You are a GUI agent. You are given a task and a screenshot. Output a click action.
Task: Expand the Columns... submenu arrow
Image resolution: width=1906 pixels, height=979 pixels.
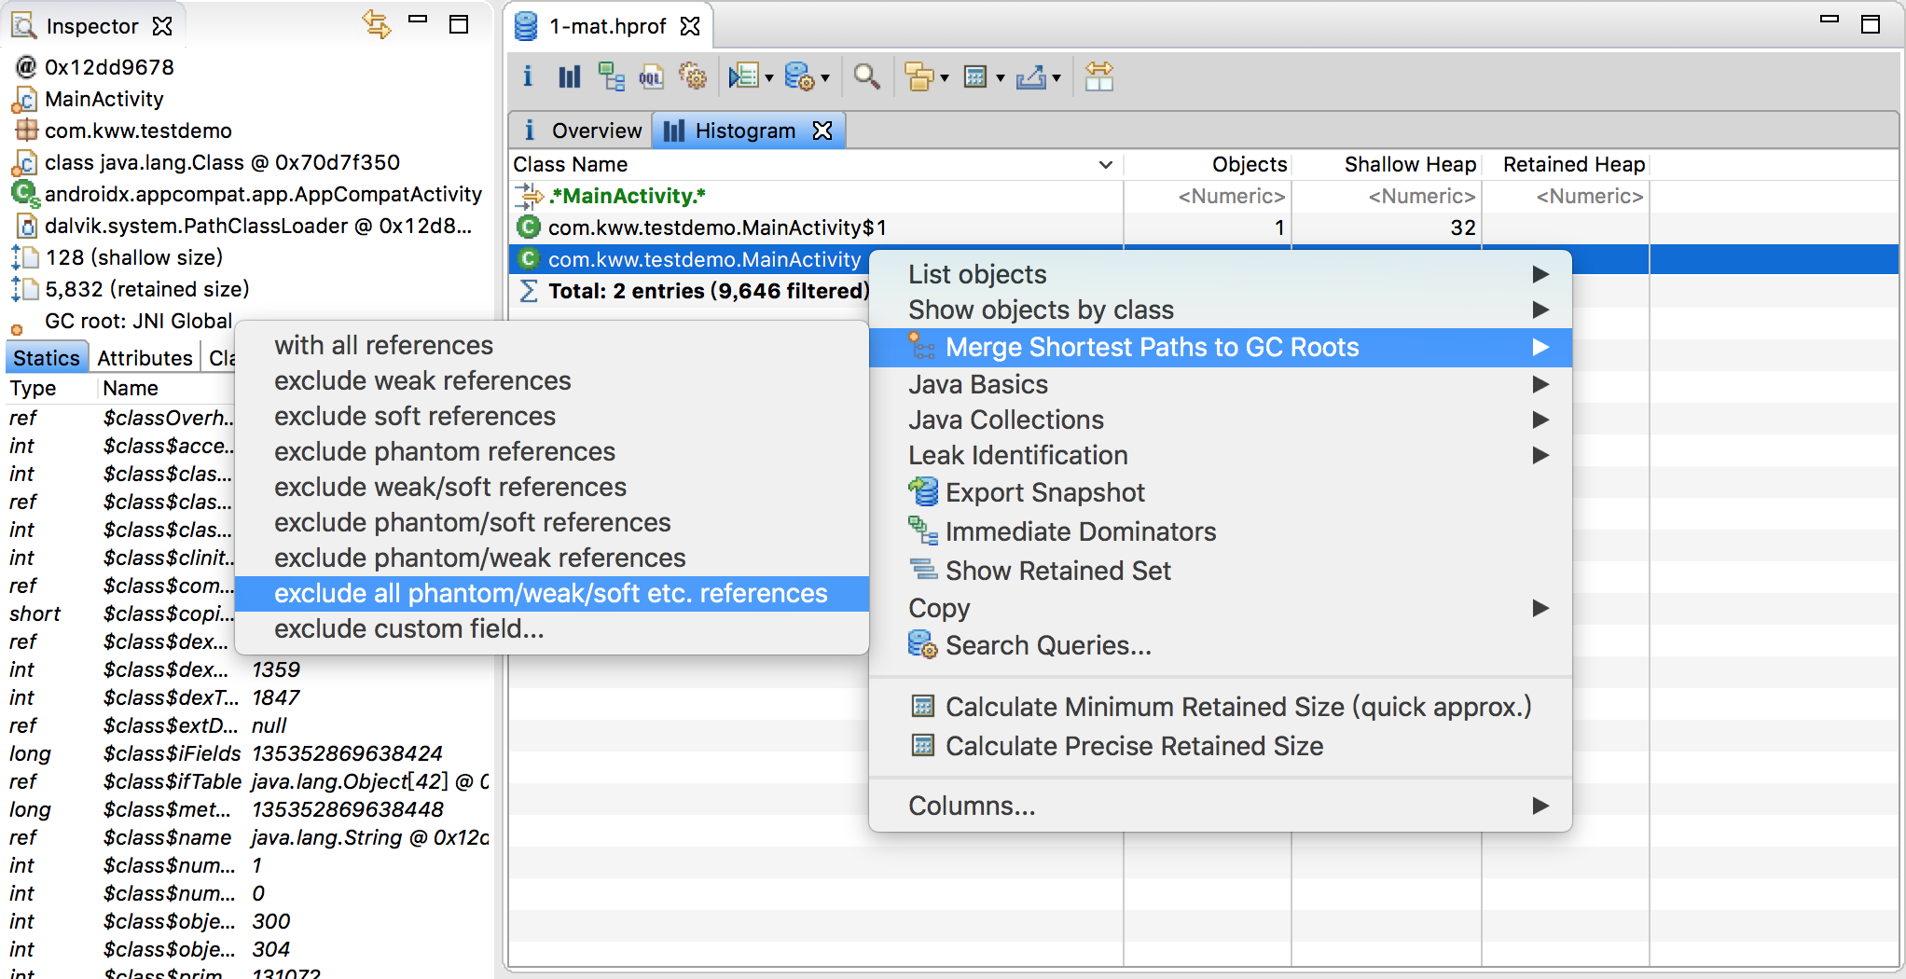click(x=1540, y=806)
